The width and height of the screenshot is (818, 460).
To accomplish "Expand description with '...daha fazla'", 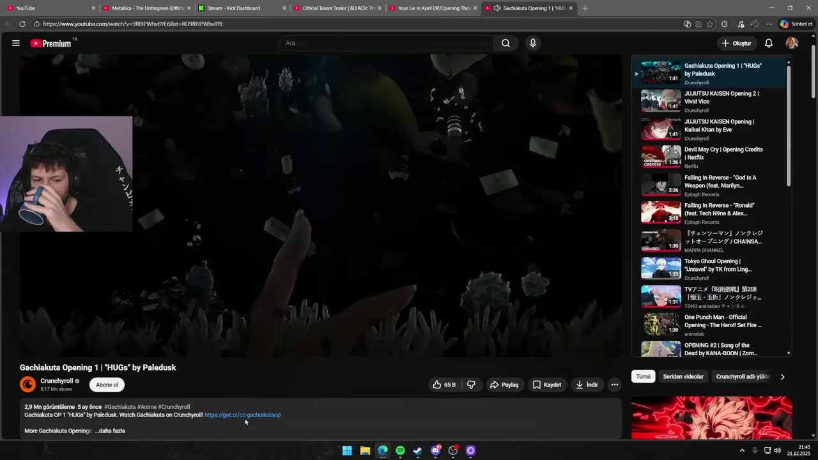I will [110, 431].
